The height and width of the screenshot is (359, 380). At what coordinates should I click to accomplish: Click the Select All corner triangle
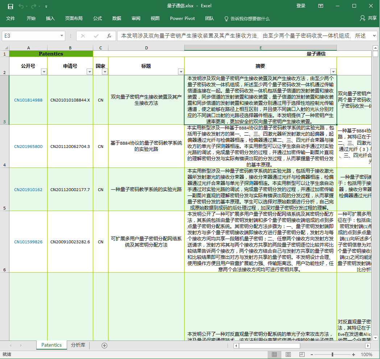(x=5, y=48)
